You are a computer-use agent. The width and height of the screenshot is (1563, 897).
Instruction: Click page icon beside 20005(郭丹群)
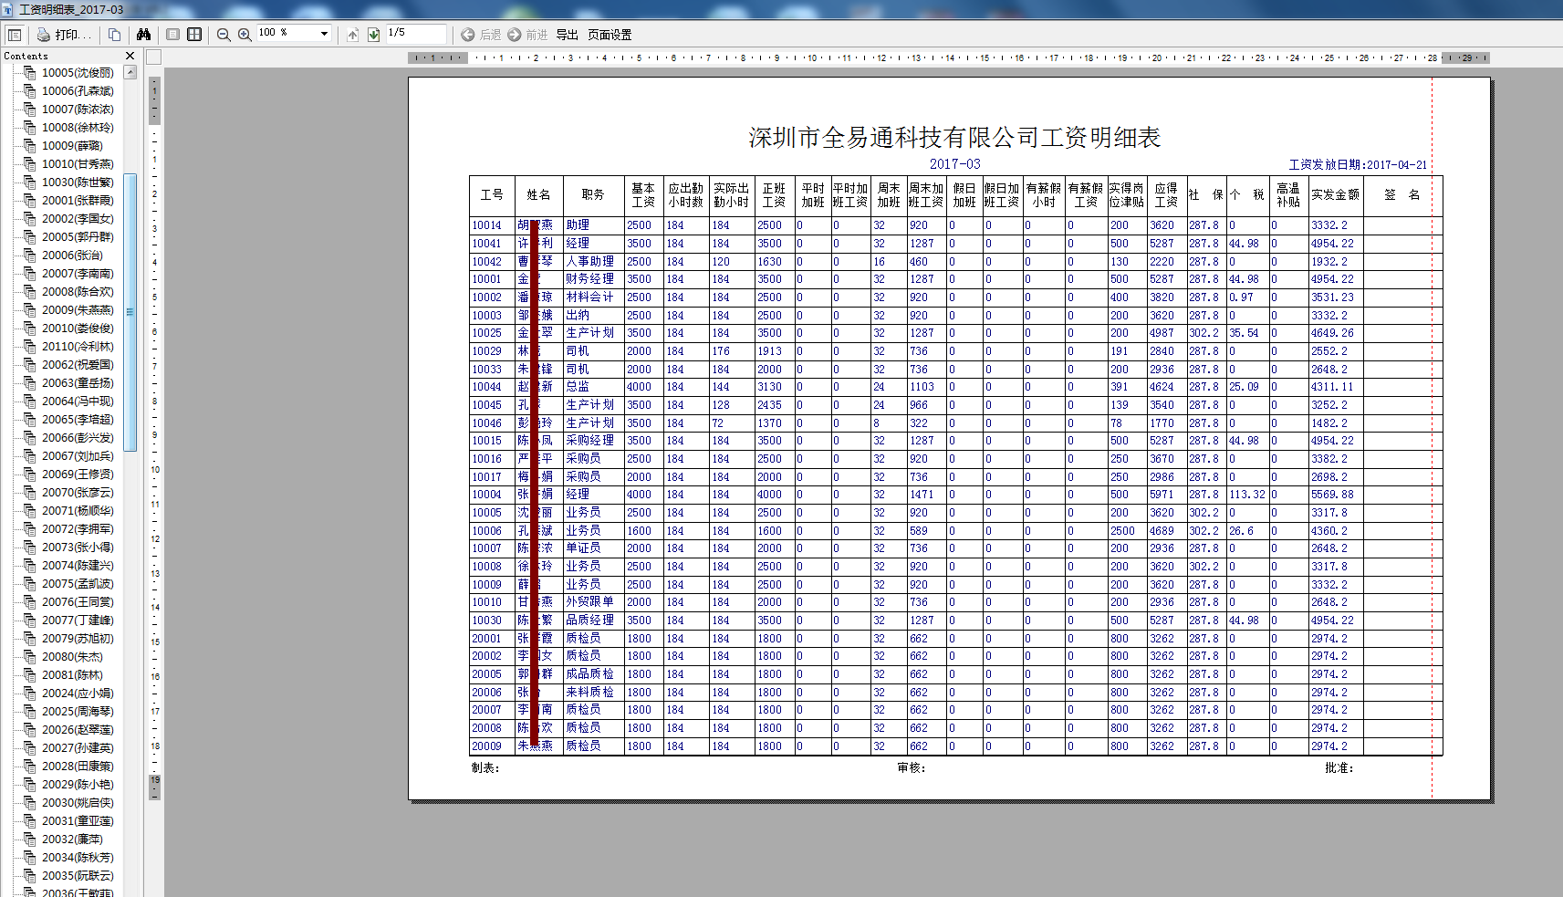click(x=29, y=236)
